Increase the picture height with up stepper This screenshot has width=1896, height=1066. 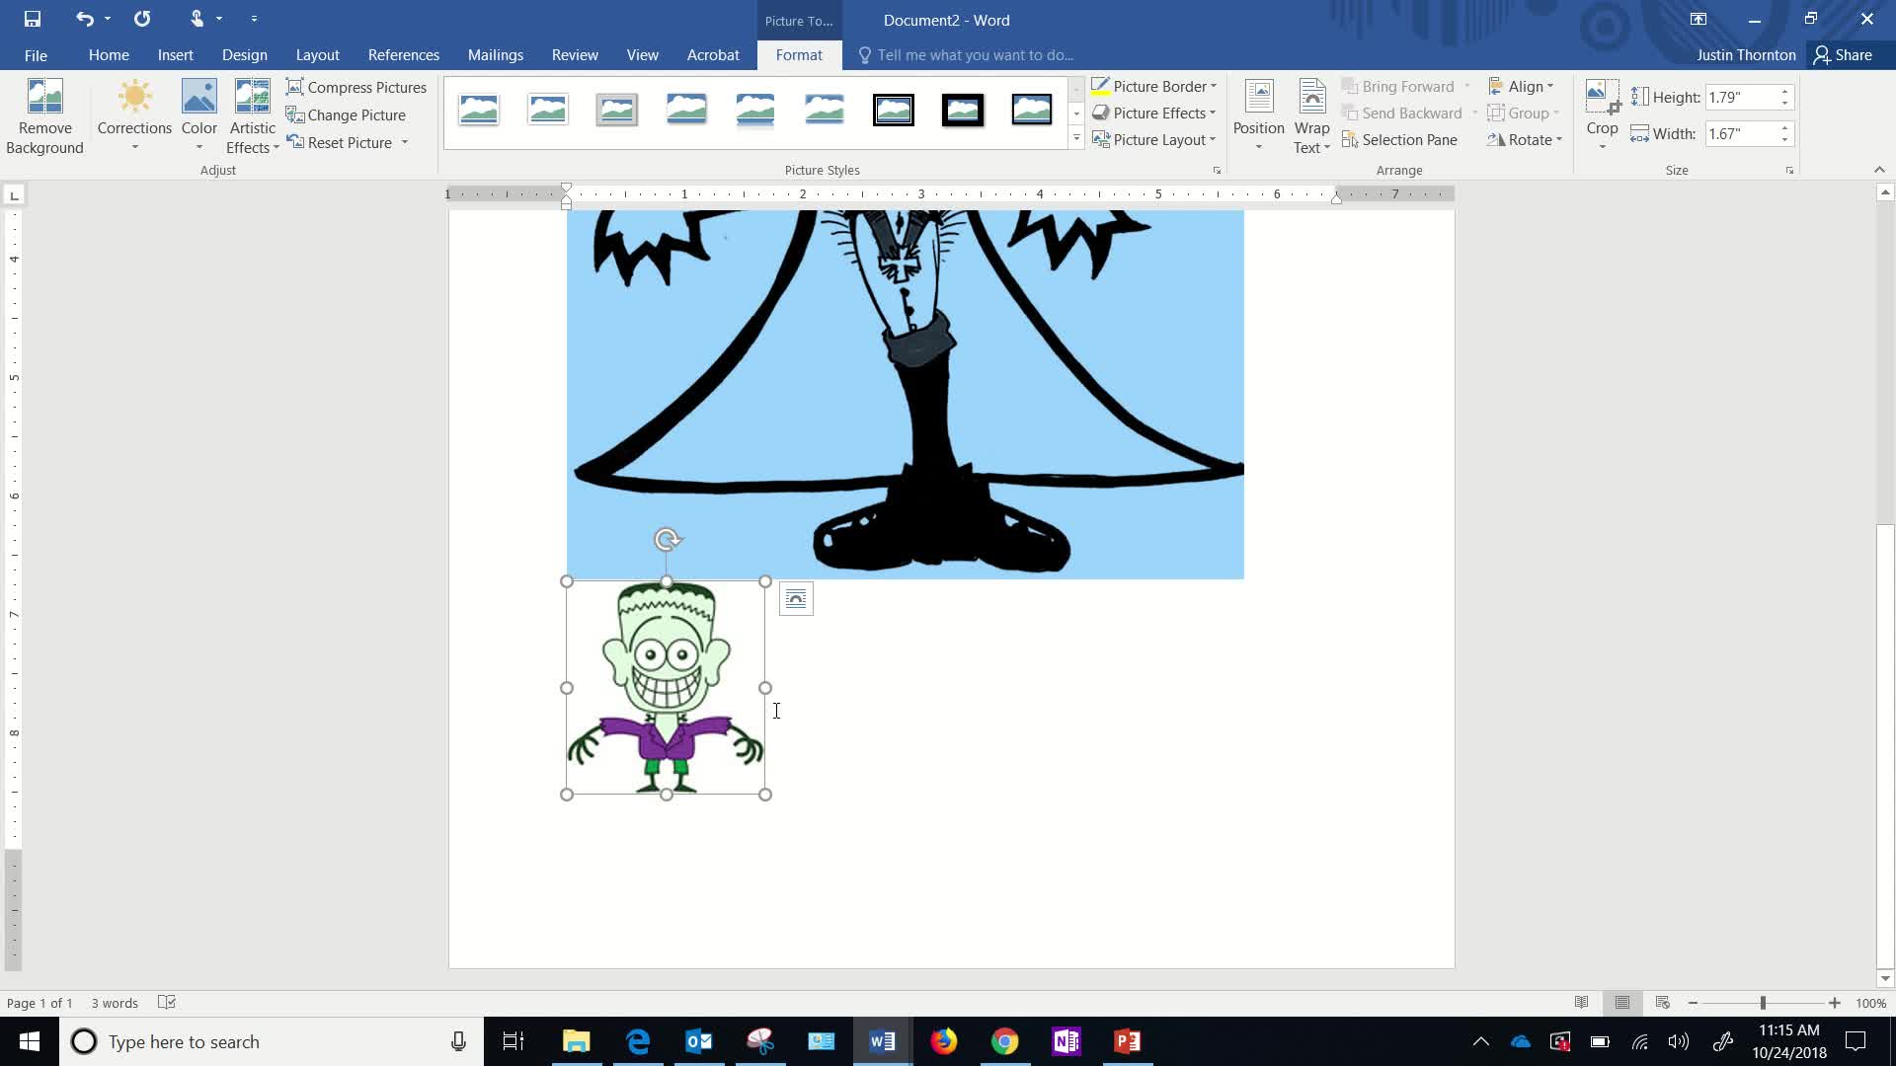tap(1784, 92)
